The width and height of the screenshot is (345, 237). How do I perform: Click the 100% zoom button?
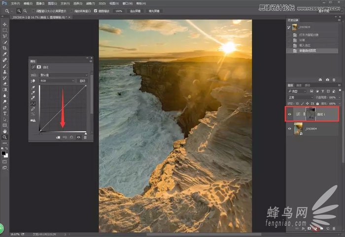119,11
